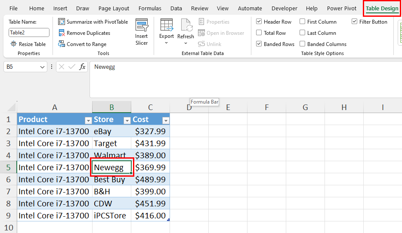The height and width of the screenshot is (233, 402).
Task: Select column B header
Action: [x=111, y=107]
